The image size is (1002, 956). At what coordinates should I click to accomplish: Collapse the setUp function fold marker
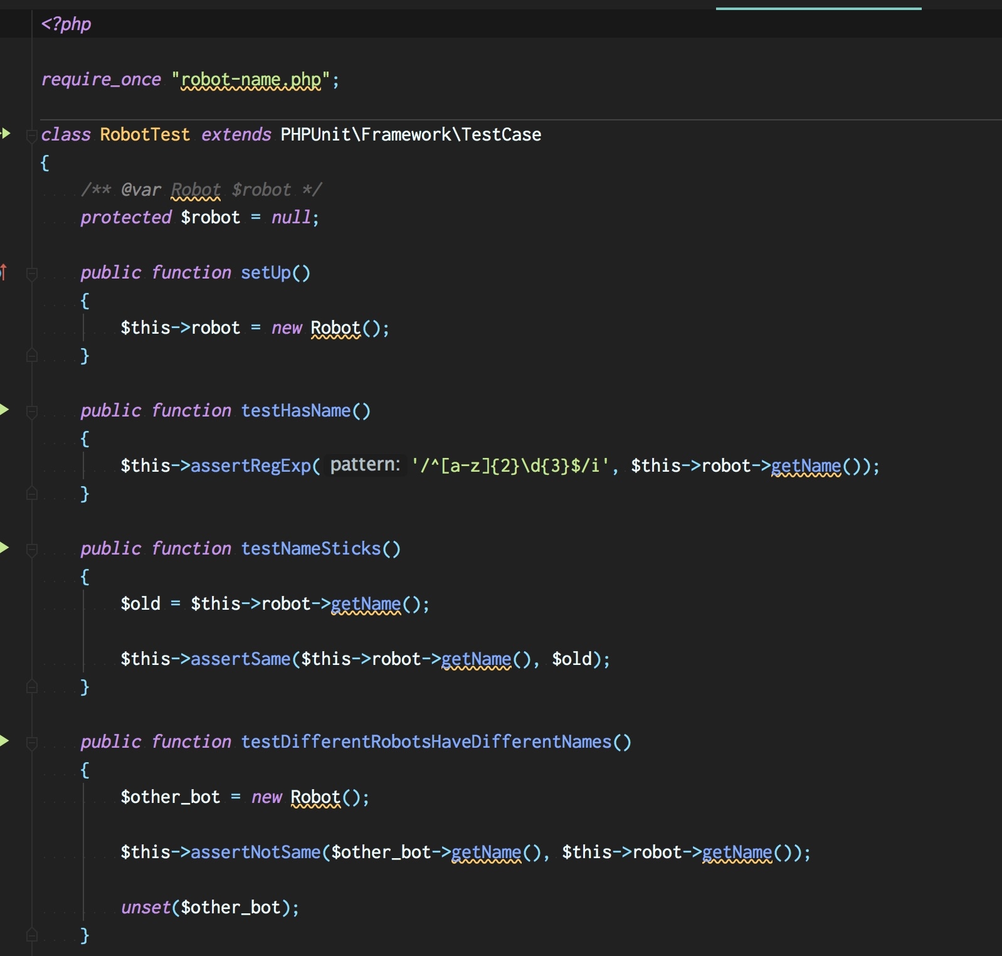coord(31,274)
